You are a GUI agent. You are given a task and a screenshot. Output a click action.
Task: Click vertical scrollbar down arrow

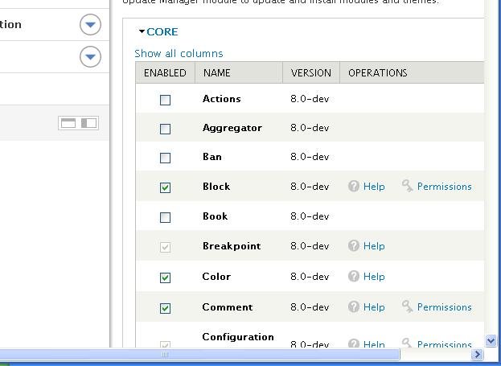[491, 341]
